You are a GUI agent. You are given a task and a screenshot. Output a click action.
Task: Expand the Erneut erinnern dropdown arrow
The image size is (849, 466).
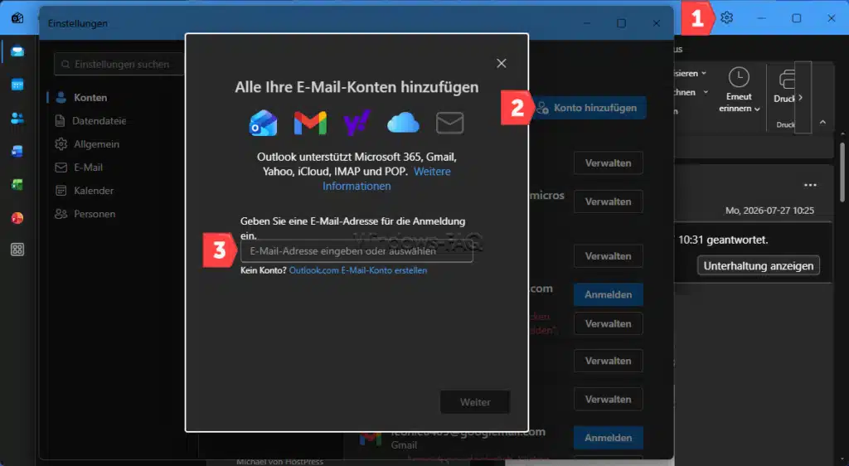(757, 109)
